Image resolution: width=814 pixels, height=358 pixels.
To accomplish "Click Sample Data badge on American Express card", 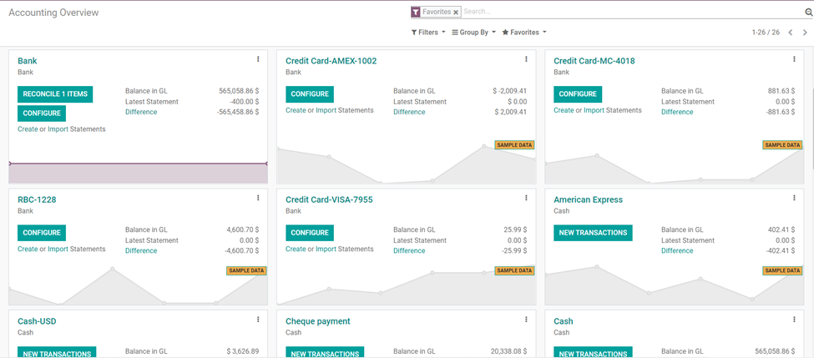I will [782, 270].
